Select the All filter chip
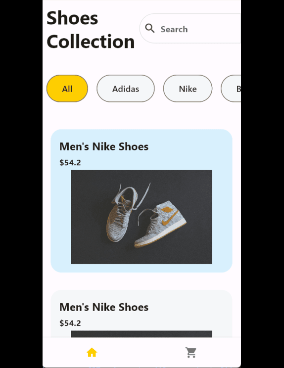Viewport: 284px width, 368px height. click(67, 89)
